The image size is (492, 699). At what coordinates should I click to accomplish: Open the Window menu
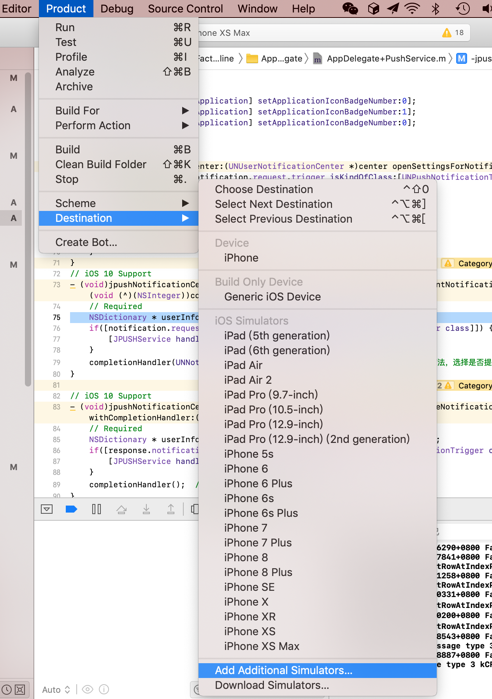258,9
